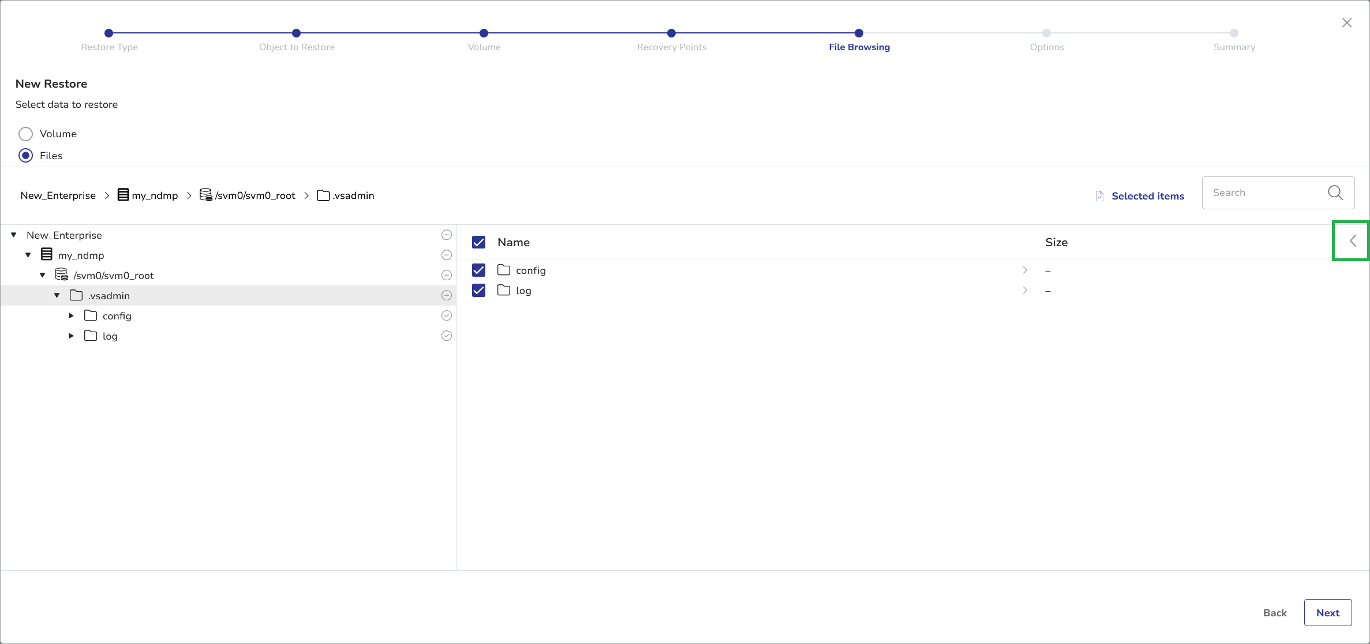Click selection status icon for log in tree
Viewport: 1370px width, 644px height.
[446, 336]
